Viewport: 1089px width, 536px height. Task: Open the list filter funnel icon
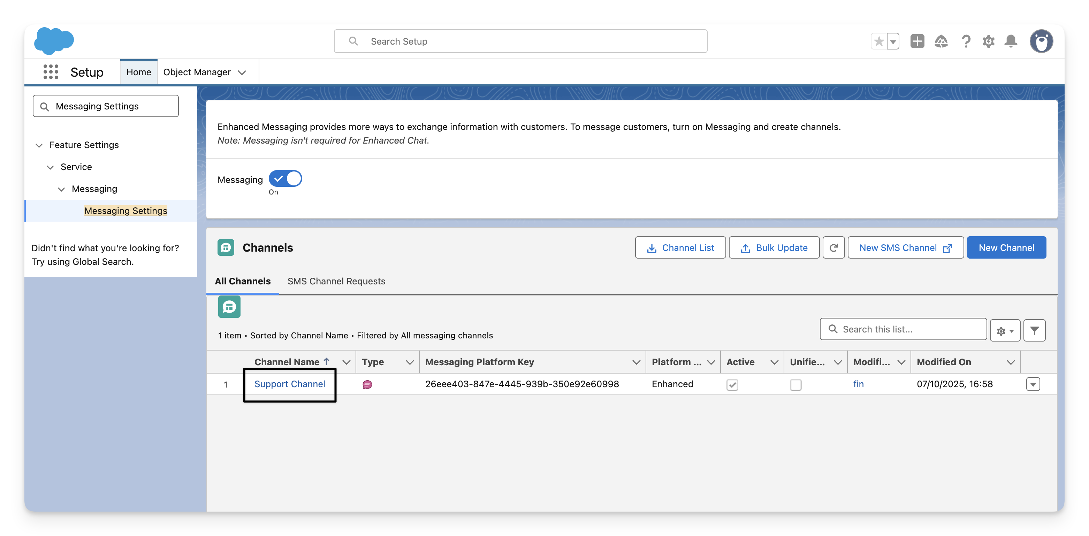click(1034, 331)
